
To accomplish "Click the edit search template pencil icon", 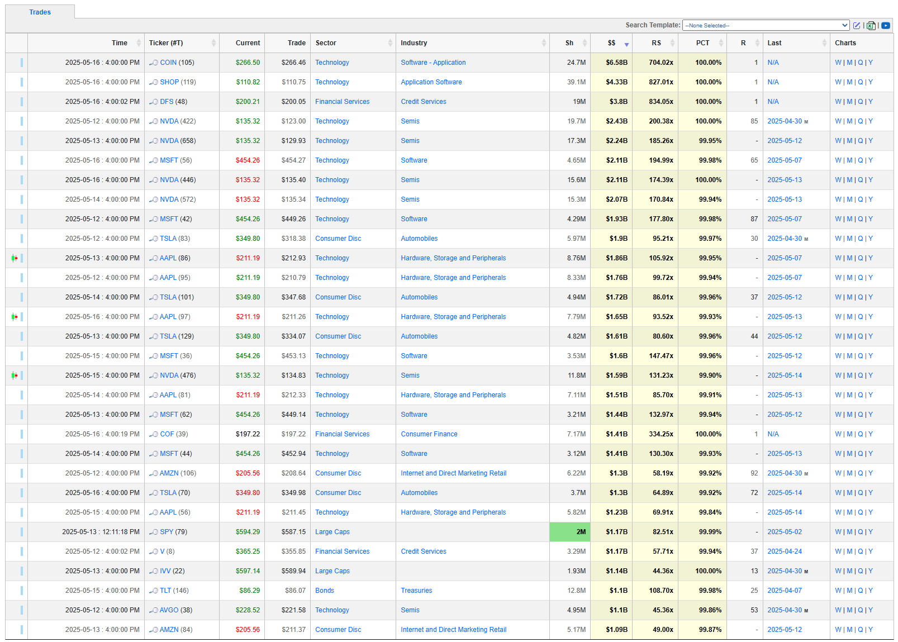I will 856,25.
